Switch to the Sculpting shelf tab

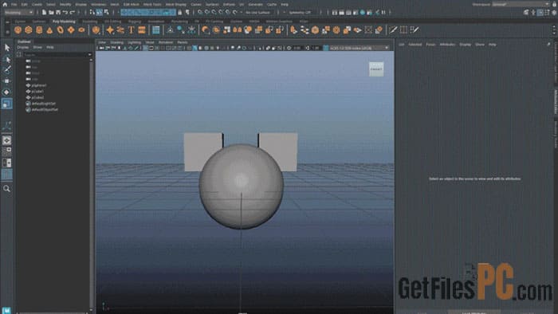tap(89, 22)
